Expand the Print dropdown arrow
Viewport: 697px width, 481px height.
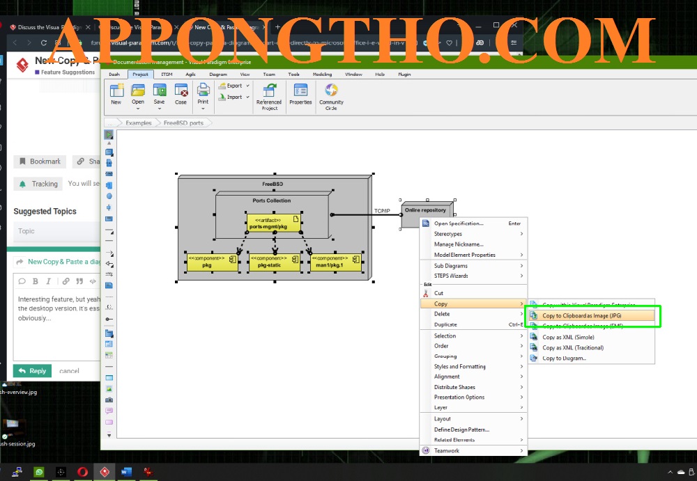(x=203, y=109)
